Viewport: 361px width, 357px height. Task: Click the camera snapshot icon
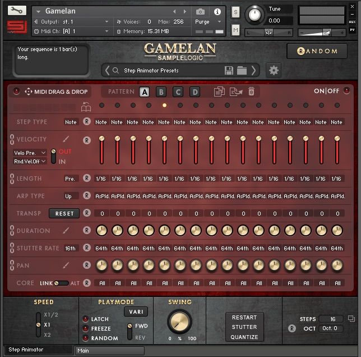[200, 12]
